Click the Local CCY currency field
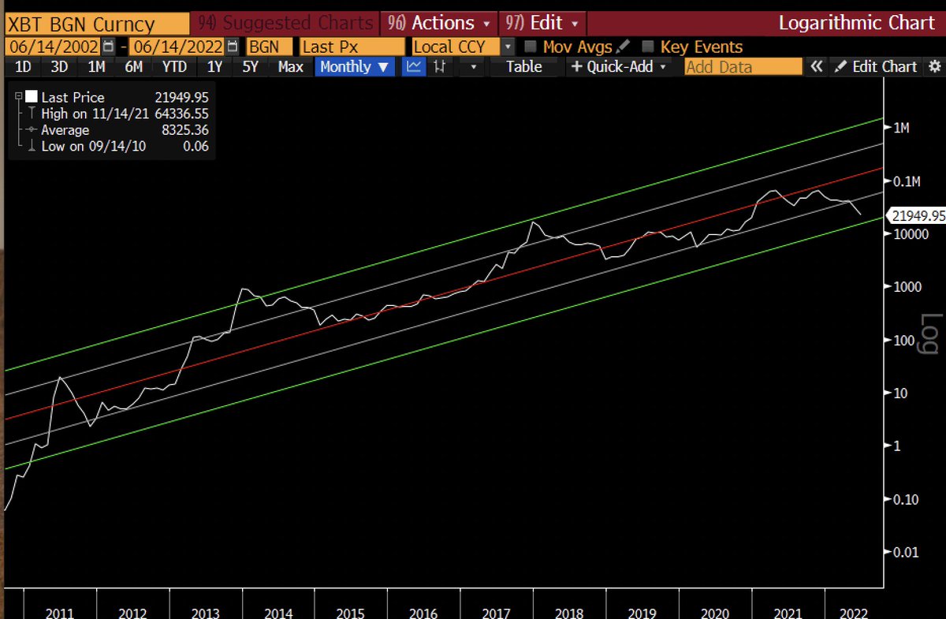Viewport: 946px width, 619px height. pos(456,47)
